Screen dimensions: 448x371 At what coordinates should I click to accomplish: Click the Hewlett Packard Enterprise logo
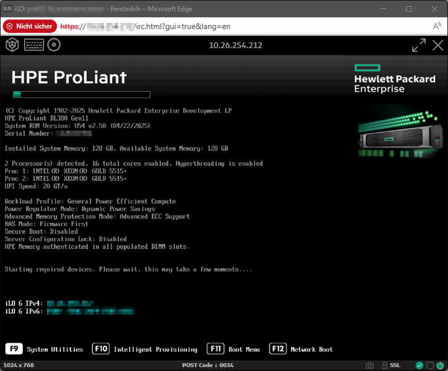tap(395, 79)
